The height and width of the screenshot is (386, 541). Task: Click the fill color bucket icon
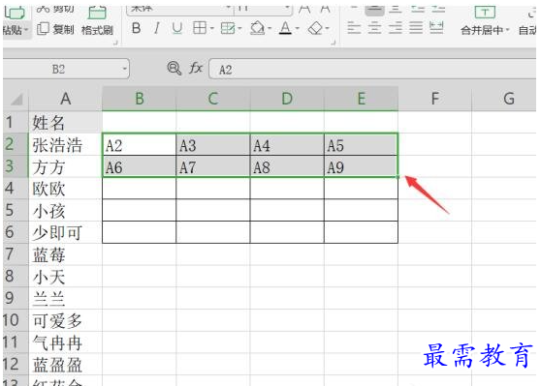(x=257, y=28)
